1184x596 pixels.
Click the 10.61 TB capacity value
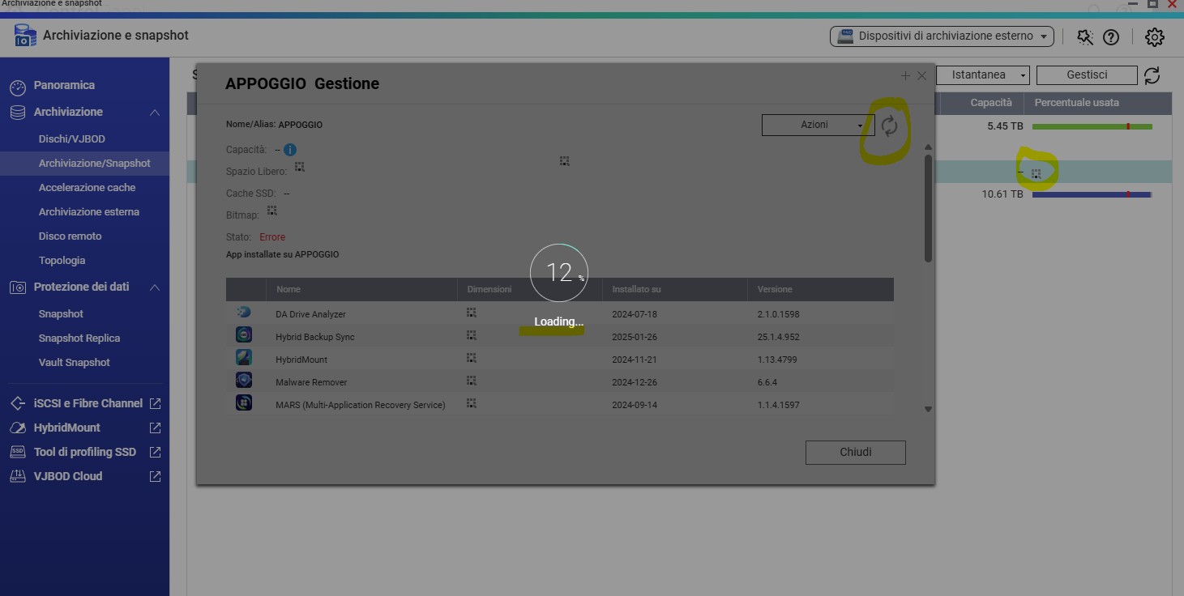pos(1002,194)
